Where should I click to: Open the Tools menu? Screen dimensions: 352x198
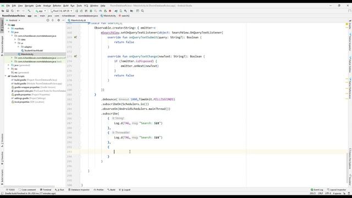[x=79, y=5]
